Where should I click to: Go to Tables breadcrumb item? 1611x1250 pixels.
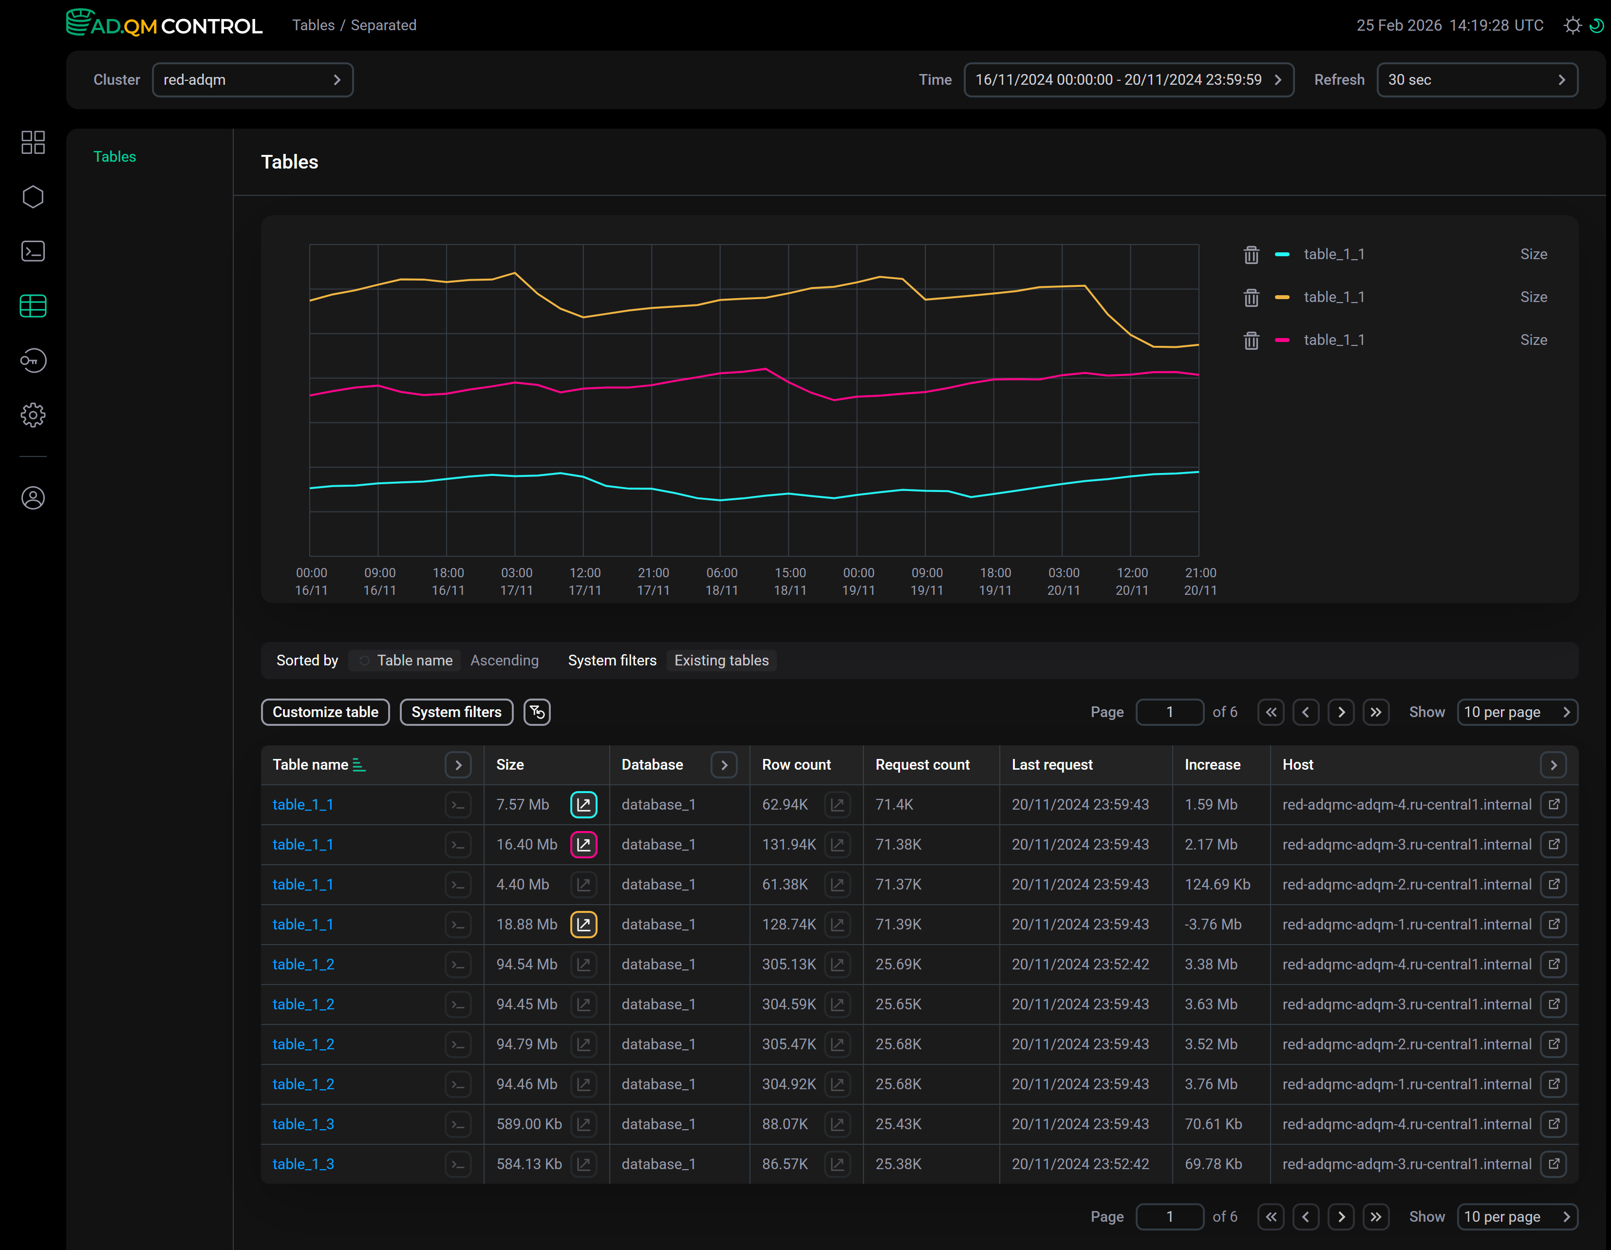tap(313, 25)
